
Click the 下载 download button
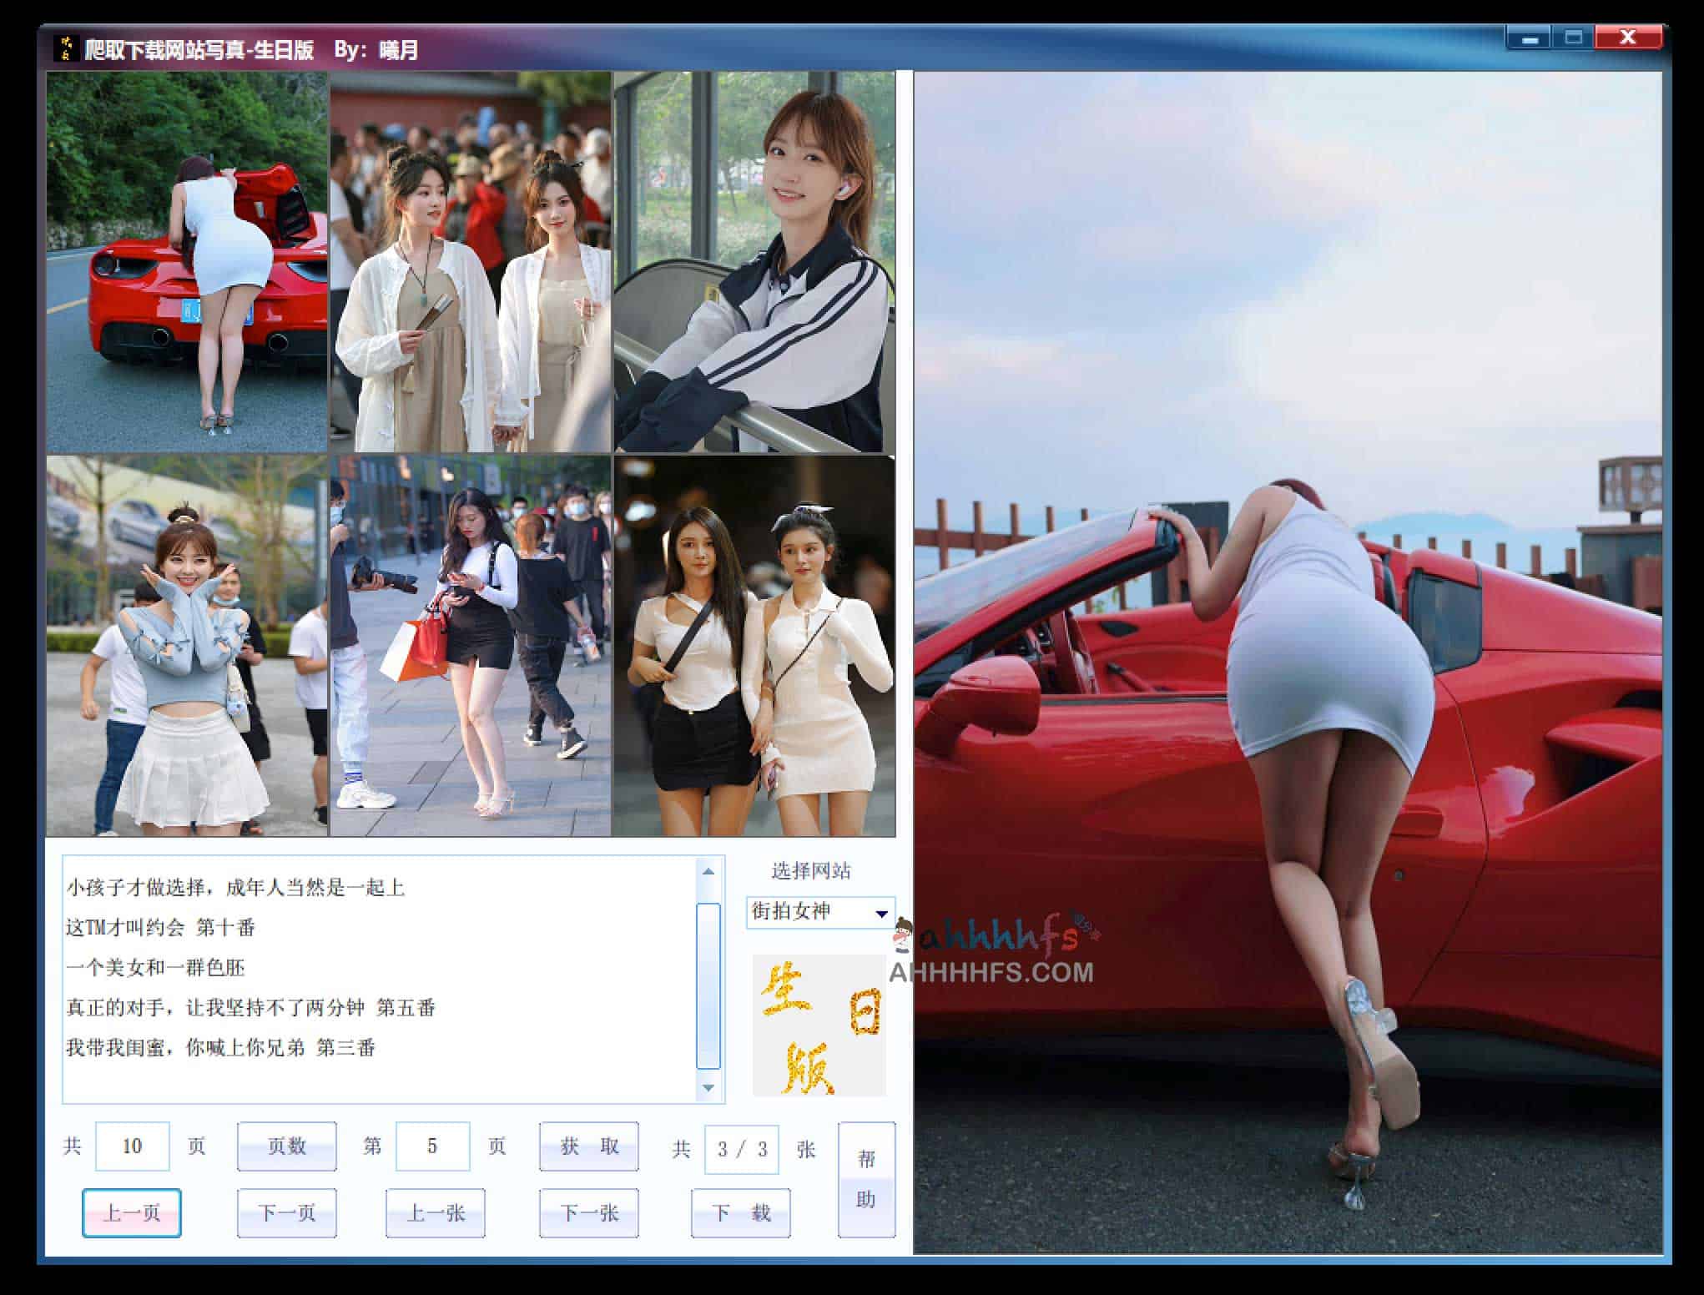(741, 1212)
